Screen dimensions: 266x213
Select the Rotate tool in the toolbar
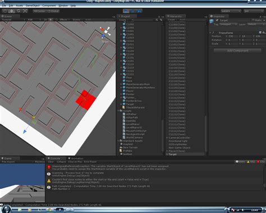tap(19, 11)
